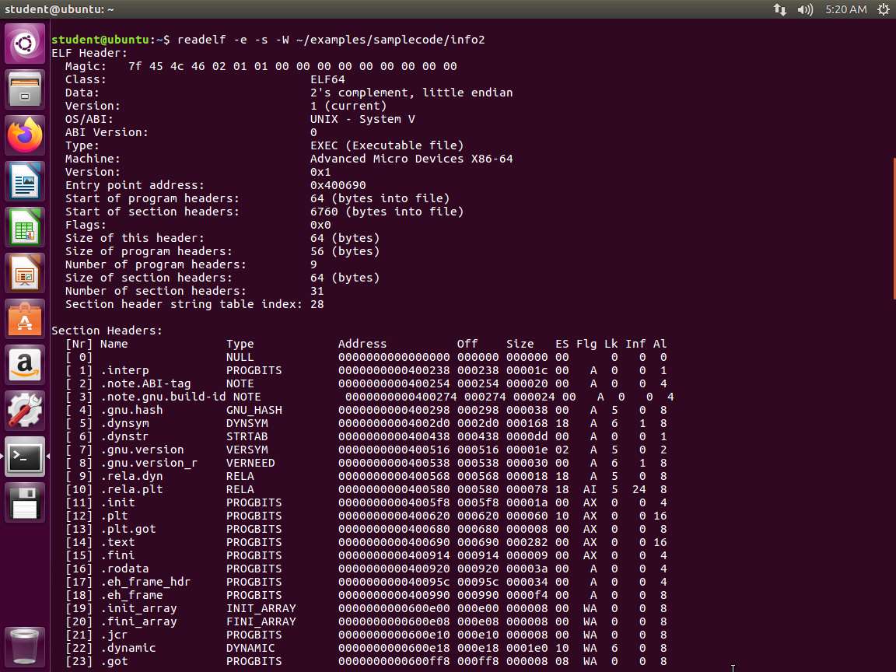Click the Amazon launcher icon

25,365
